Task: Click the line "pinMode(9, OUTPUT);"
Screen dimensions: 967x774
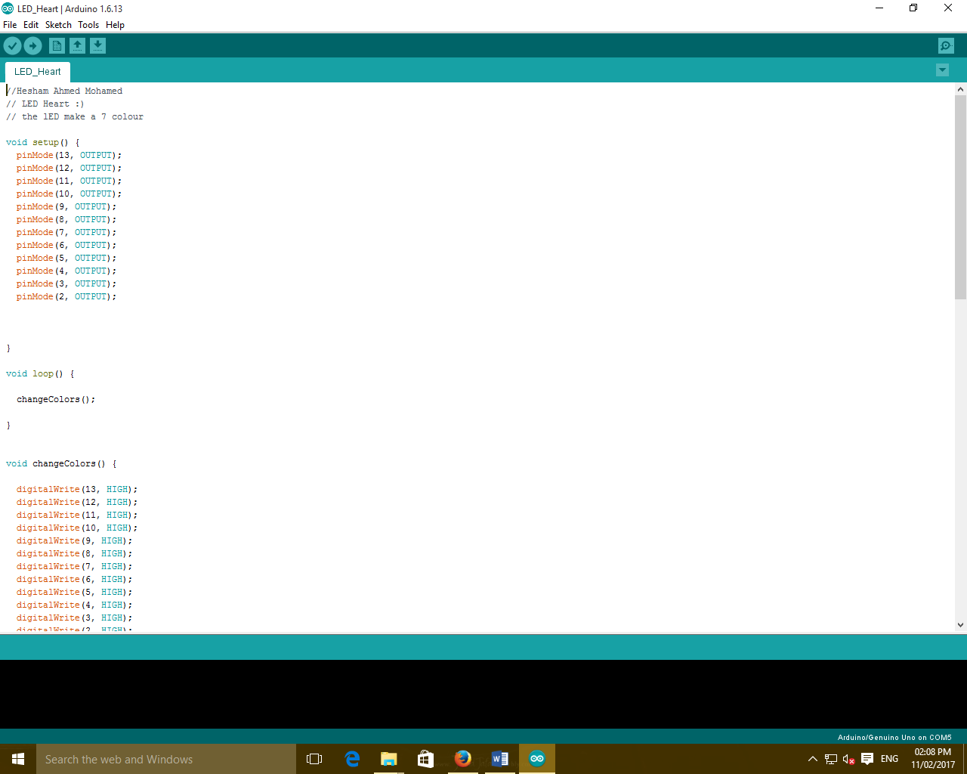Action: [x=66, y=206]
